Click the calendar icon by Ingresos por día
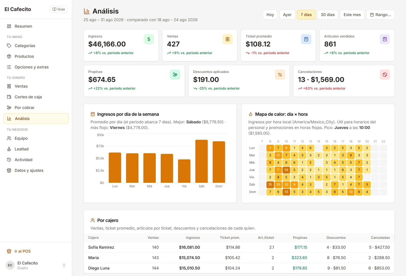 (x=93, y=114)
